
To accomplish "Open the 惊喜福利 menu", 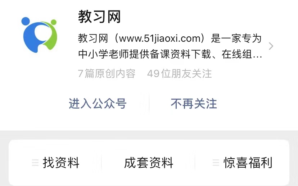I will click(243, 163).
